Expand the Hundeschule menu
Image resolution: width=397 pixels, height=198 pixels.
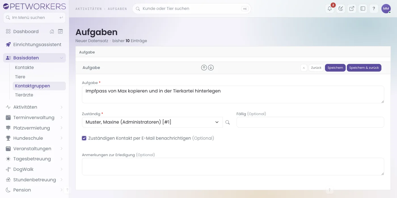click(62, 138)
